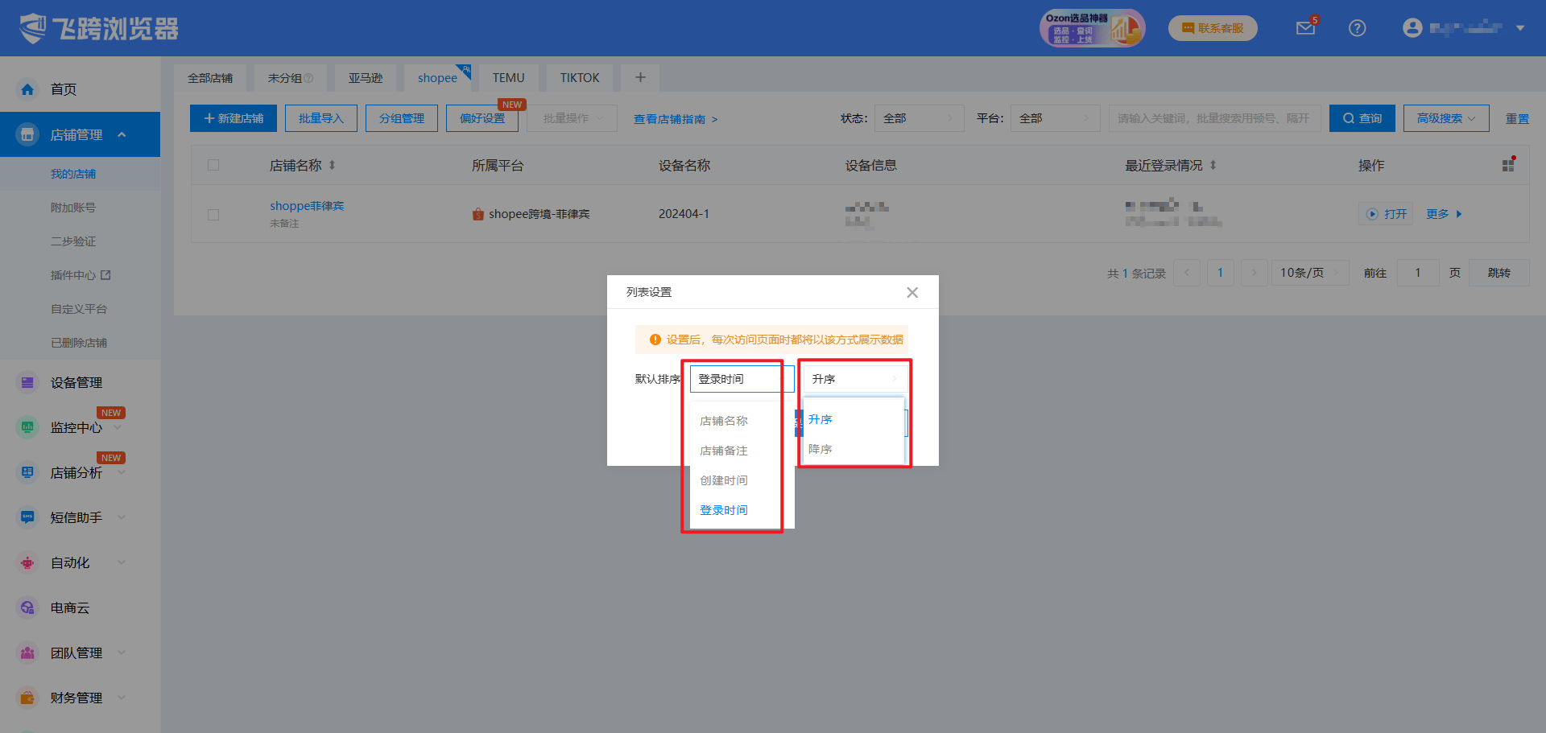This screenshot has height=733, width=1546.
Task: Sort by store name column arrows
Action: click(x=332, y=166)
